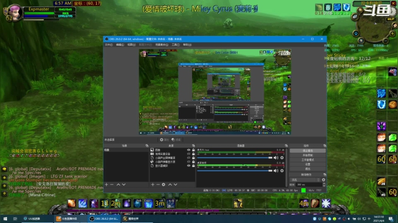Open source properties gear in sources toolbar
The width and height of the screenshot is (398, 223).
pos(164,184)
